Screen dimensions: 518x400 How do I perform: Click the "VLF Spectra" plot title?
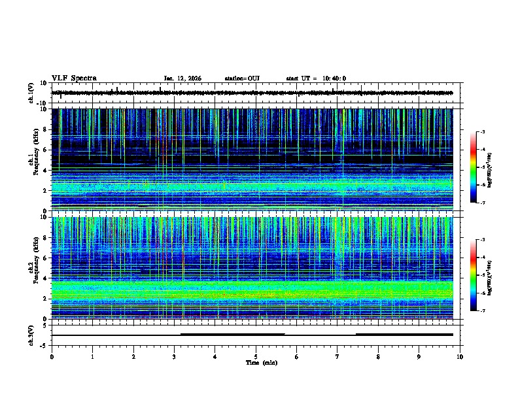(74, 78)
